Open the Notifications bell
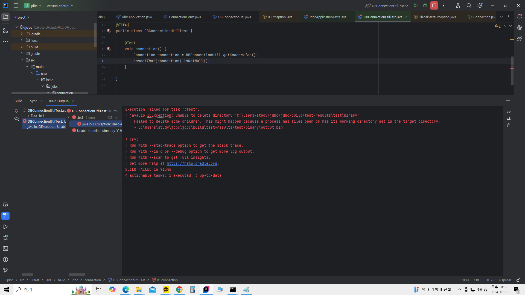Screen dimensions: 525x295 pos(520,17)
